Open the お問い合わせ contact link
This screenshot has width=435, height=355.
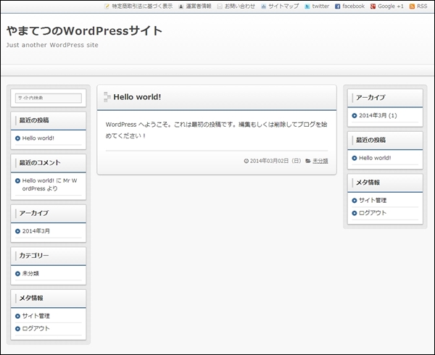[240, 6]
